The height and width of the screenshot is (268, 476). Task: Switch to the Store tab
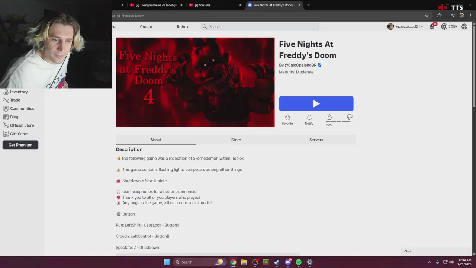click(x=236, y=140)
